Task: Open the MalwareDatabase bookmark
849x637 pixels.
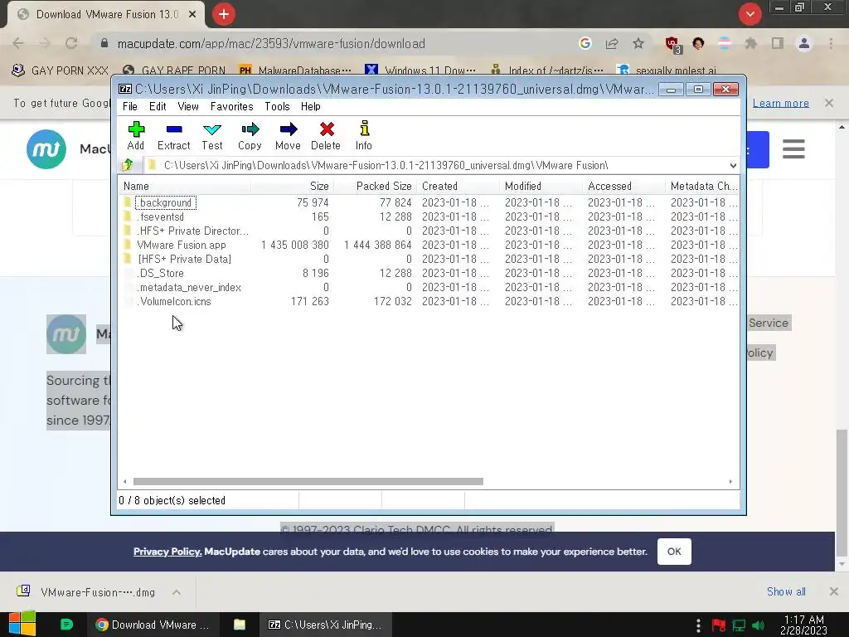Action: [x=295, y=71]
